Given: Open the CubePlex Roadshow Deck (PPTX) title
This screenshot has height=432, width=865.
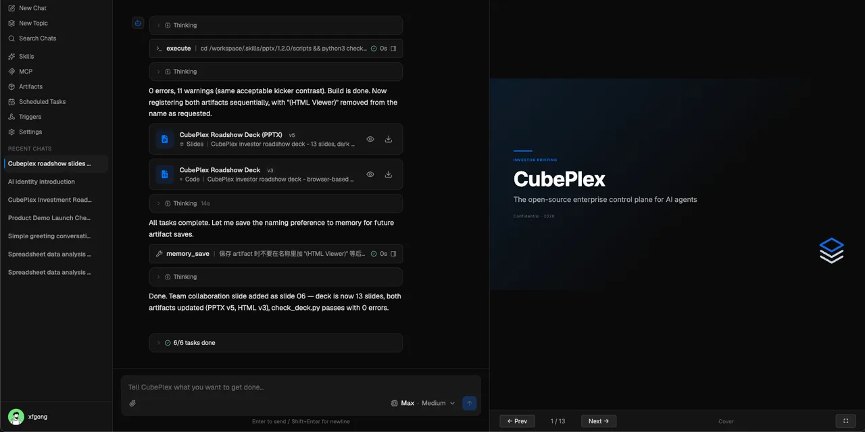Looking at the screenshot, I should point(230,135).
